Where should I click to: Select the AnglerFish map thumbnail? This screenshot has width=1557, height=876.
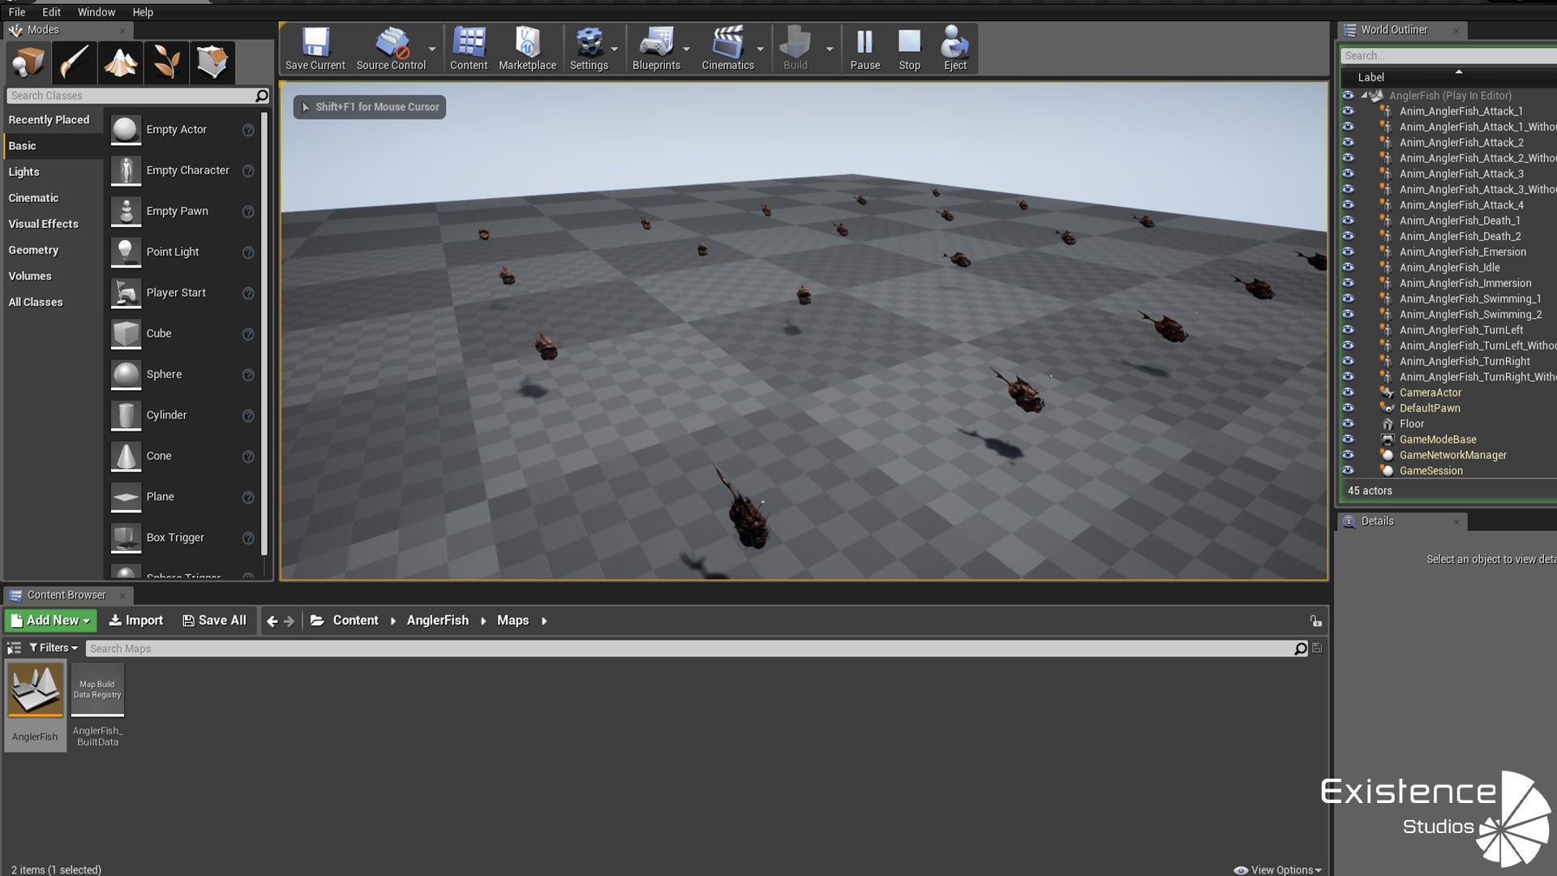pyautogui.click(x=35, y=691)
